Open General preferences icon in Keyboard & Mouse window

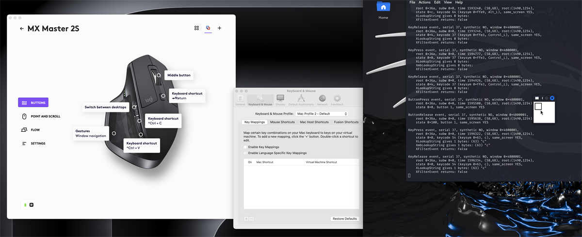(240, 100)
